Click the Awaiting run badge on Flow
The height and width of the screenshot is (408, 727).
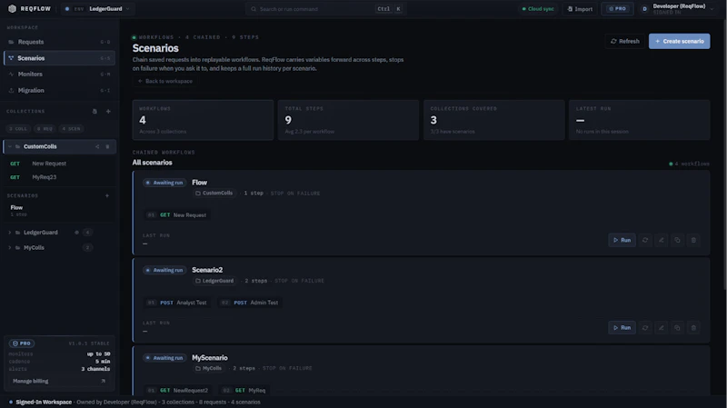click(x=164, y=183)
